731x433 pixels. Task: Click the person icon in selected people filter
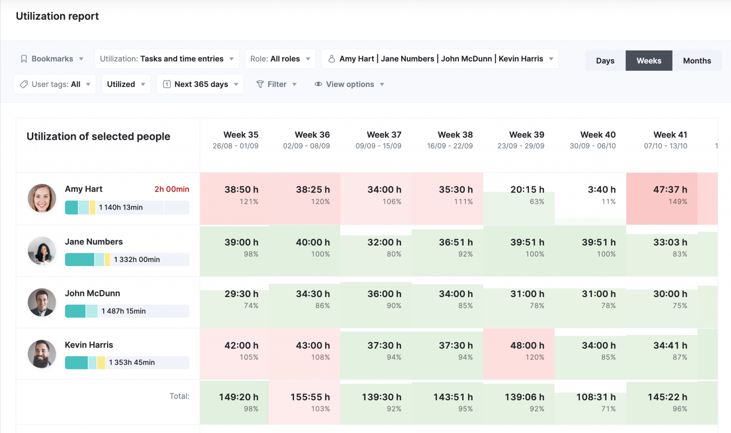point(332,58)
